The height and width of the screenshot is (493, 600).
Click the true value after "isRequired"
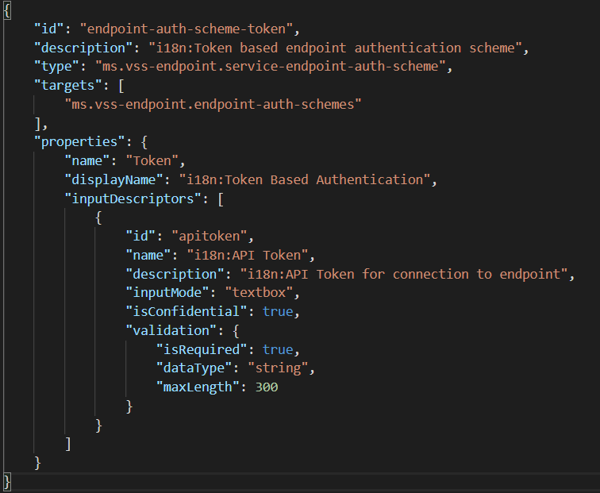[x=278, y=349]
